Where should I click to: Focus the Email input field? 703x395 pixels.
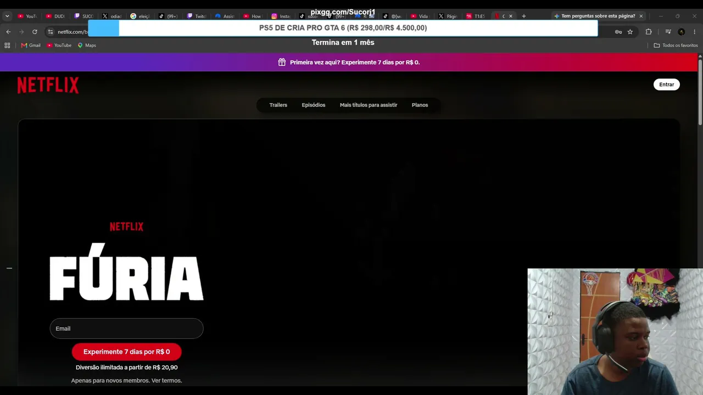(126, 329)
